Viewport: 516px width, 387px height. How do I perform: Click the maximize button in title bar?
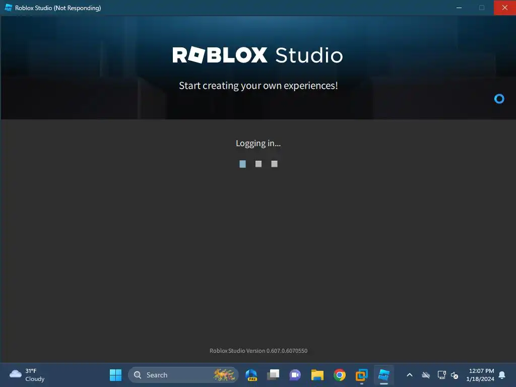pos(482,8)
